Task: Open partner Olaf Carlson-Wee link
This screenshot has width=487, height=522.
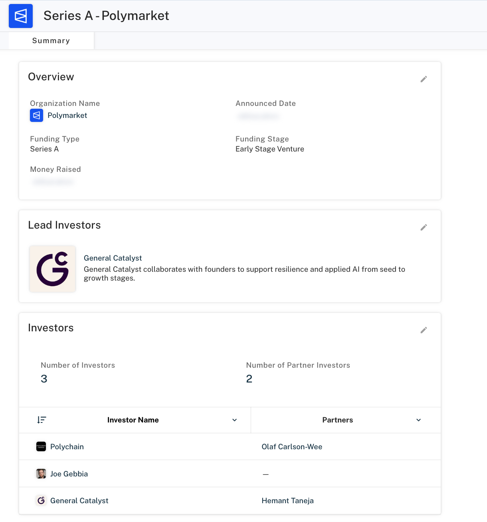Action: click(292, 447)
